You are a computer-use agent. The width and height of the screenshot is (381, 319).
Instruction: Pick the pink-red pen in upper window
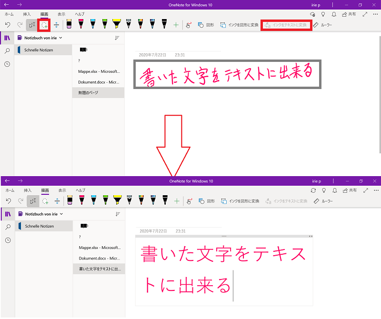point(81,24)
